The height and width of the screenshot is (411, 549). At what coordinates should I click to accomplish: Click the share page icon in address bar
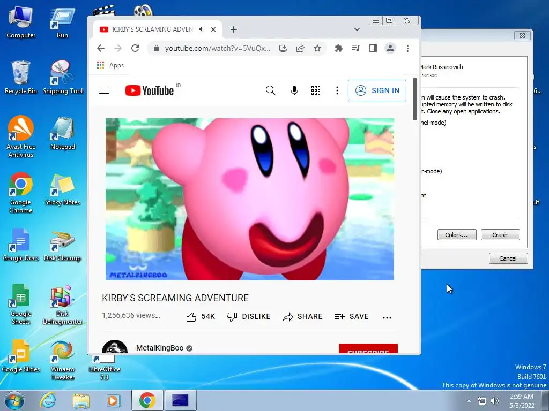300,48
